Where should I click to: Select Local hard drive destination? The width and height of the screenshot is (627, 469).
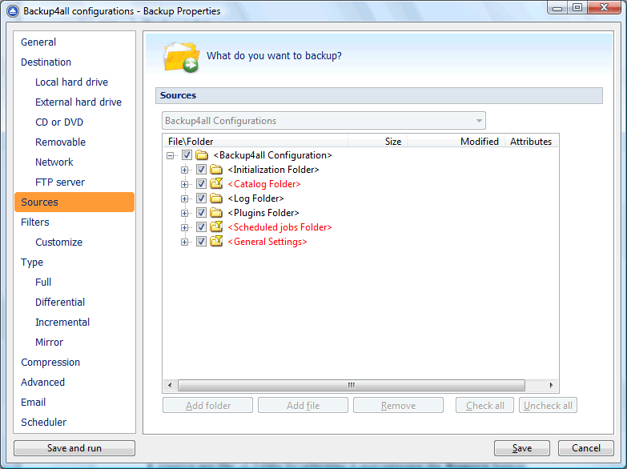pyautogui.click(x=71, y=82)
